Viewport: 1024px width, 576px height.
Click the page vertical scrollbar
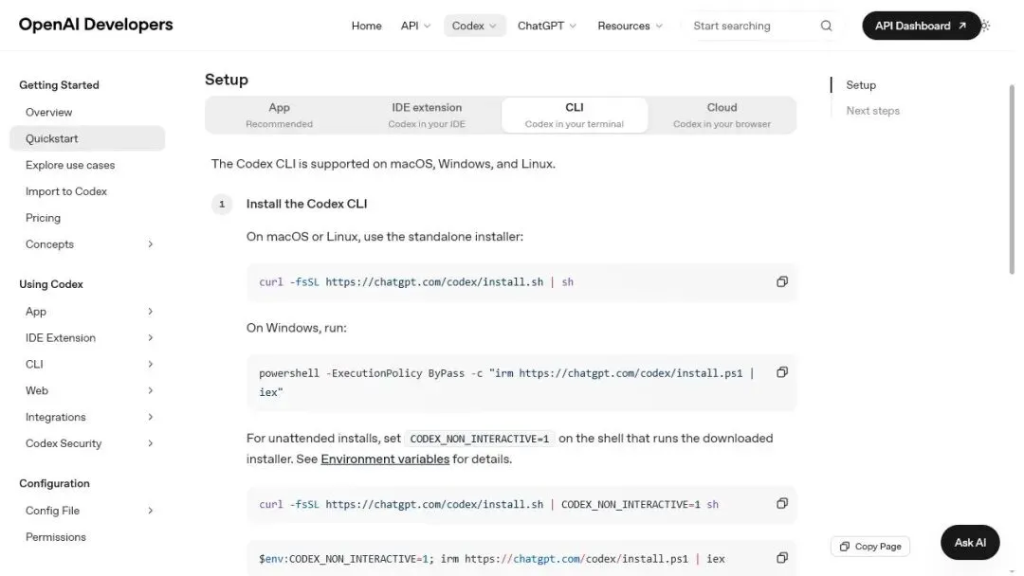point(1012,179)
